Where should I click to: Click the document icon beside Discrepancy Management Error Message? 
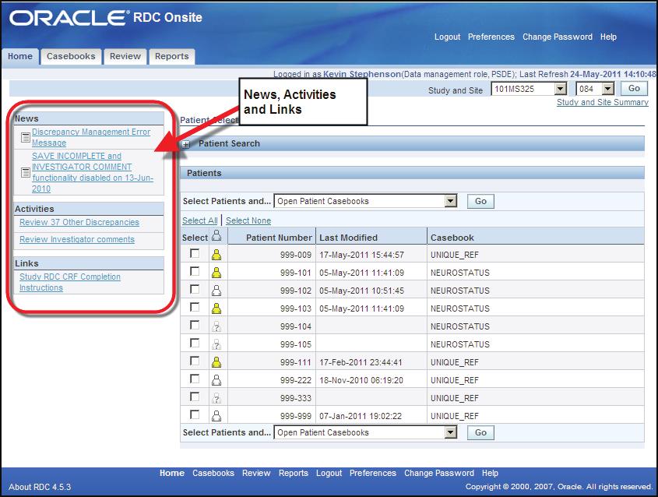click(x=26, y=137)
